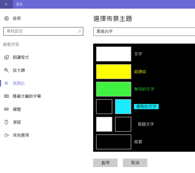Open 其他選項 settings page
This screenshot has height=173, width=195.
click(x=21, y=135)
